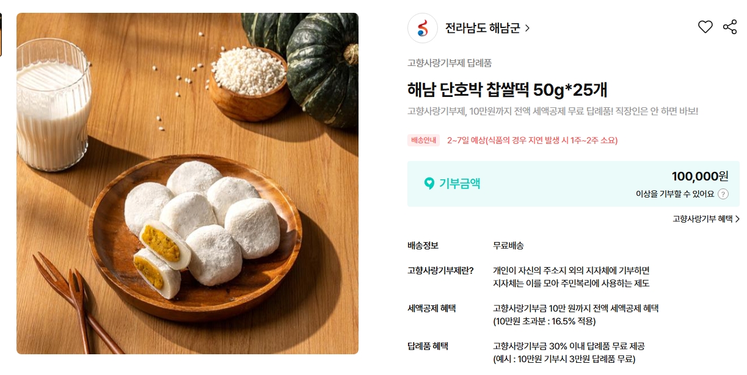
Task: Click the green location pin icon
Action: point(429,183)
